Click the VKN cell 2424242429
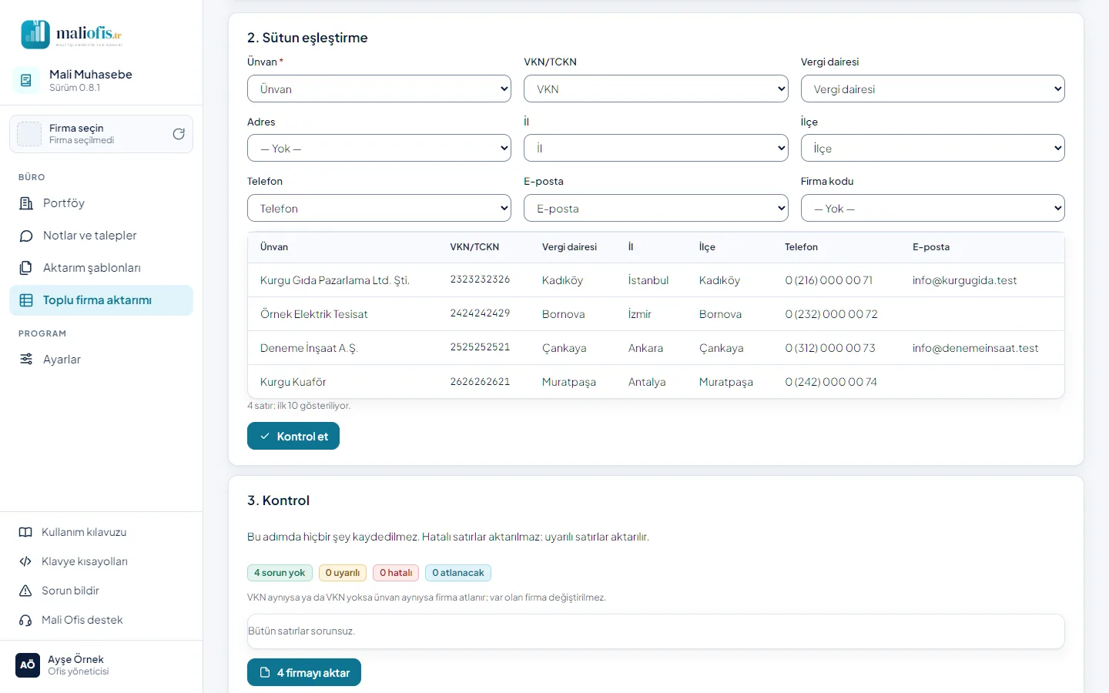Screen dimensions: 1109x693 point(480,313)
